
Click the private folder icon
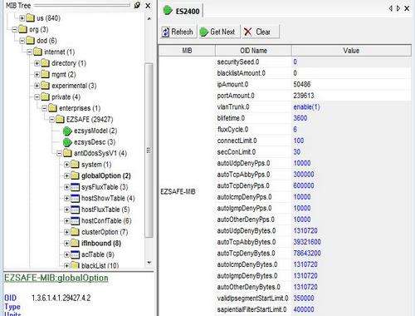click(45, 96)
